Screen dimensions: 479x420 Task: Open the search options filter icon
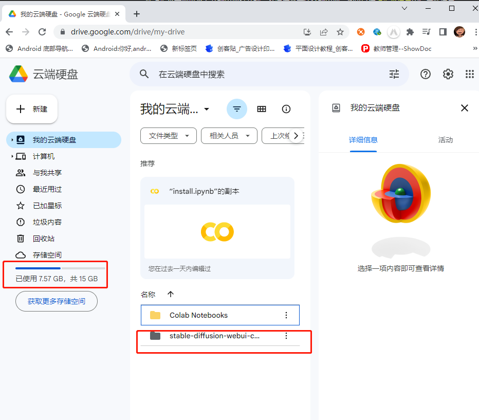(394, 74)
